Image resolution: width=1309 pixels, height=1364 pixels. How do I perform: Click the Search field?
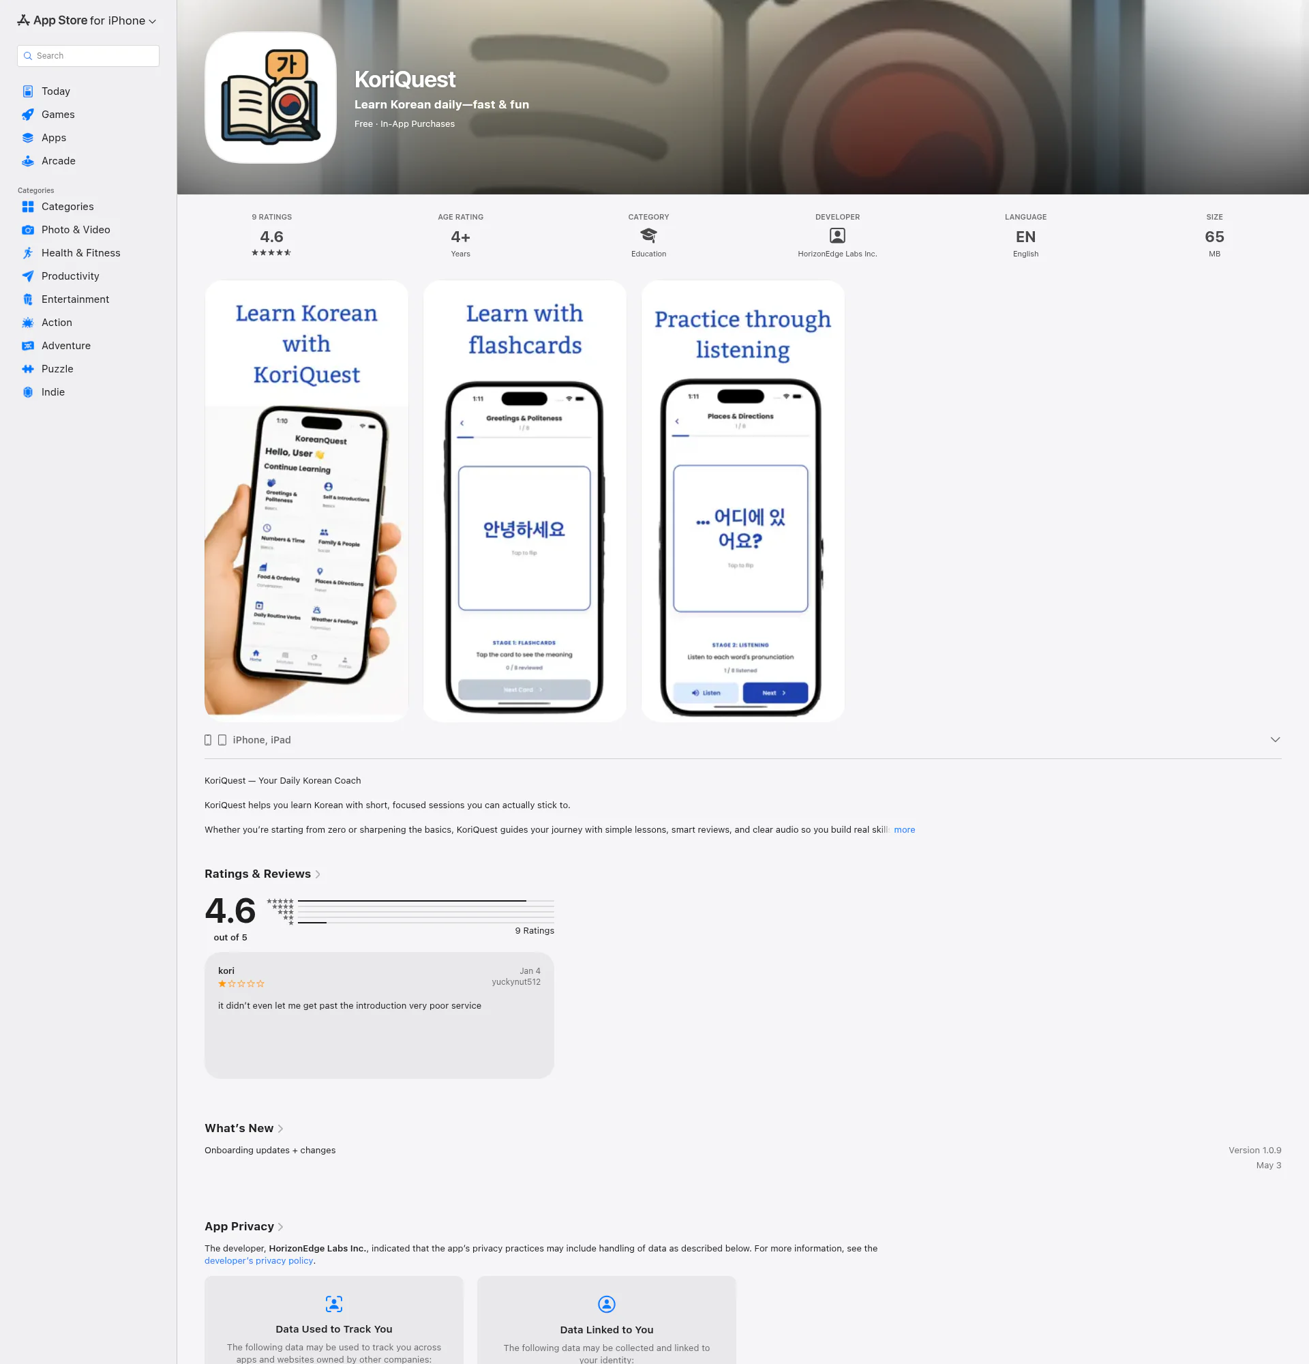click(89, 56)
